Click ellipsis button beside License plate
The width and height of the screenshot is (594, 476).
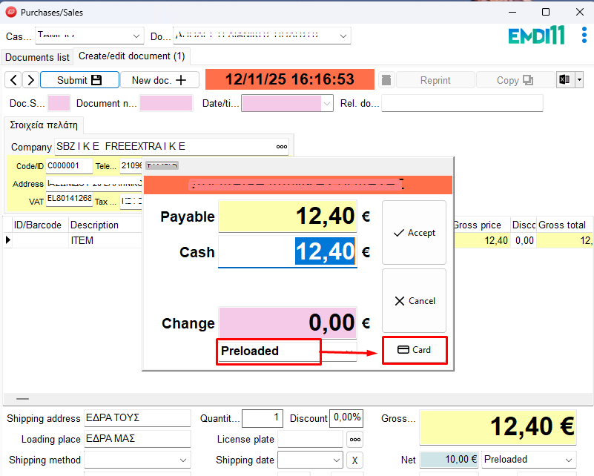[355, 439]
